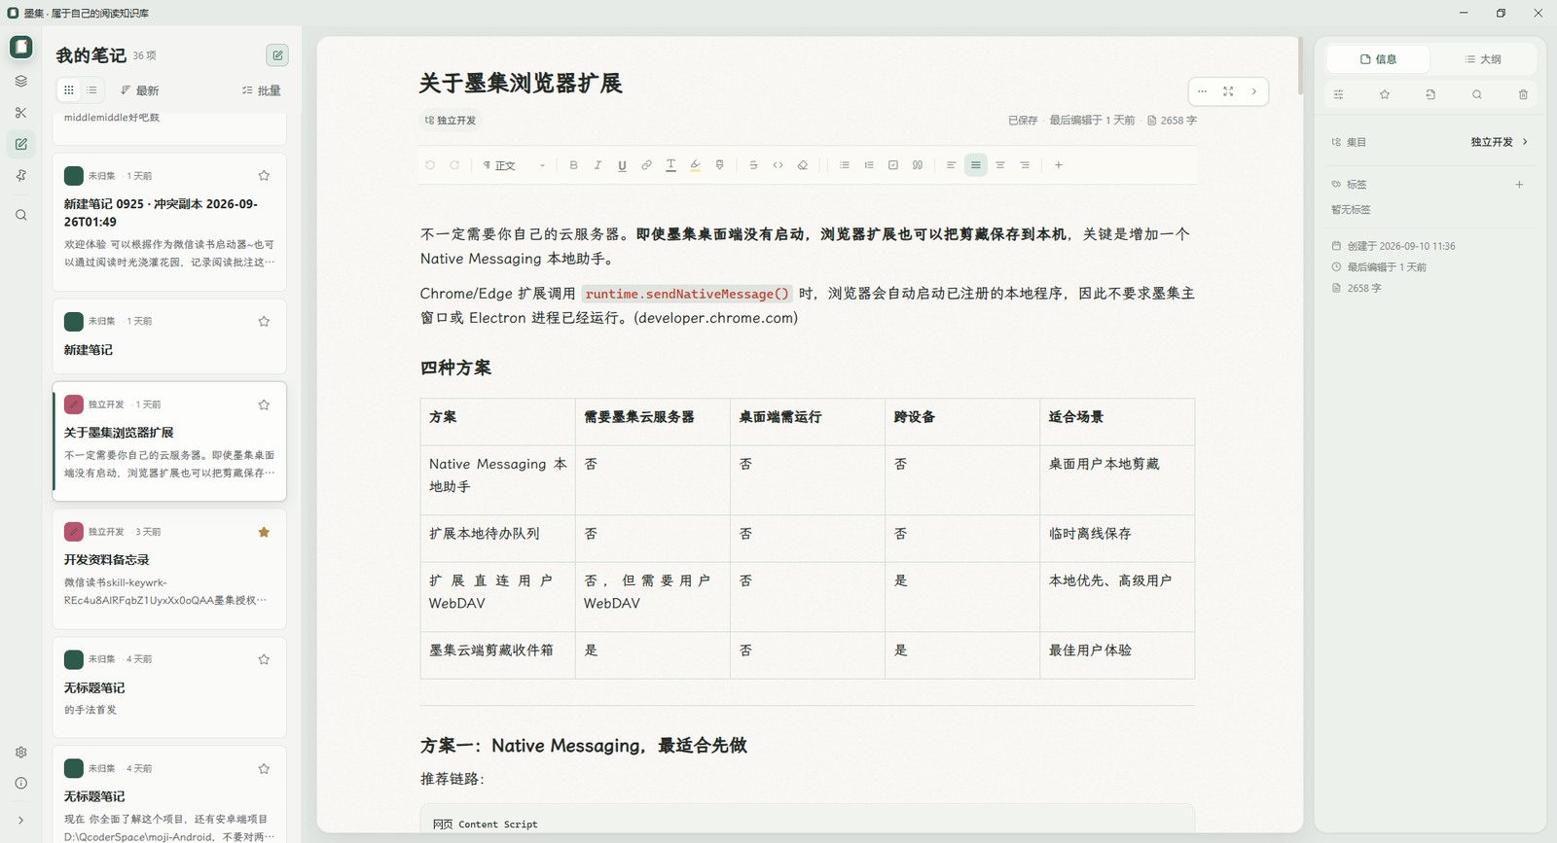Insert a link using the toolbar link icon
This screenshot has width=1557, height=843.
(646, 165)
